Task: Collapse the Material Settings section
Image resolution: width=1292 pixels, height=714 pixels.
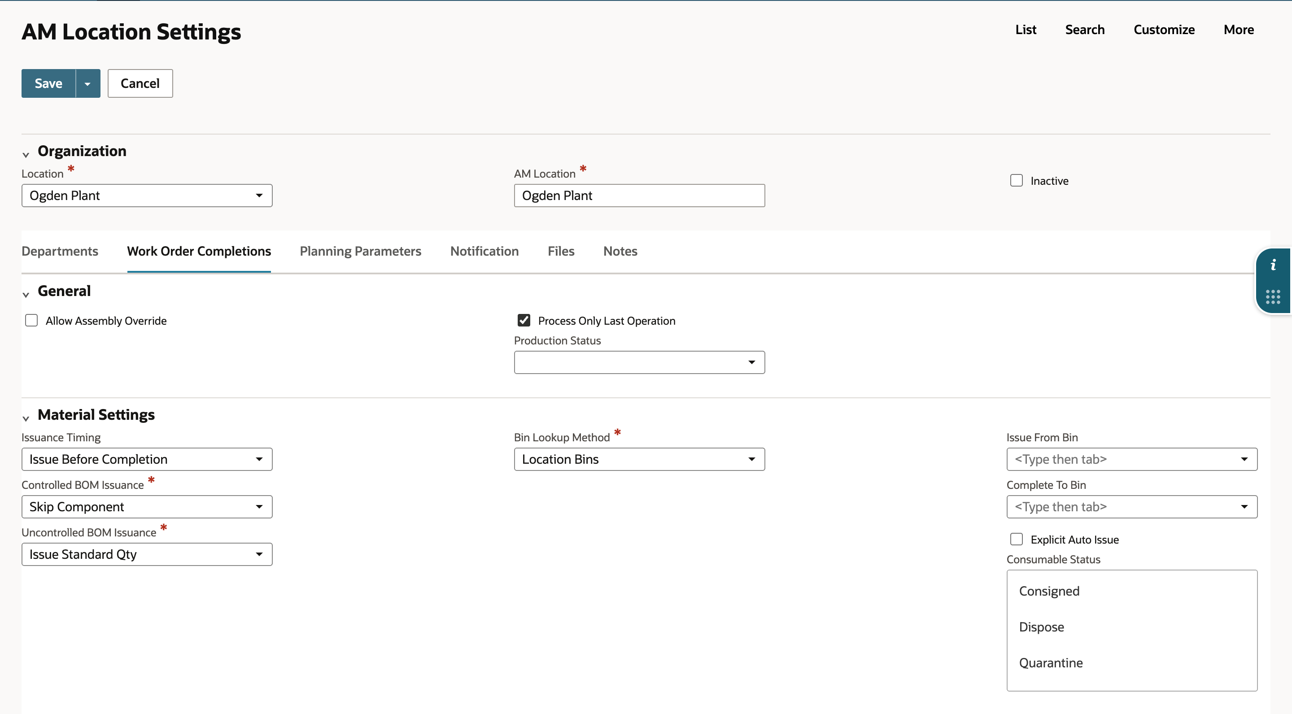Action: [26, 418]
